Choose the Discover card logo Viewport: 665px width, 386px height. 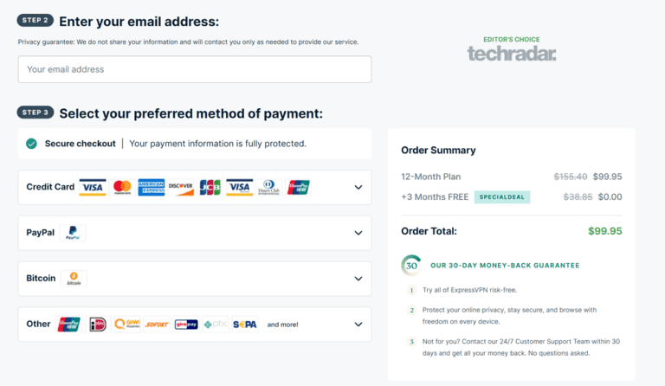point(181,187)
